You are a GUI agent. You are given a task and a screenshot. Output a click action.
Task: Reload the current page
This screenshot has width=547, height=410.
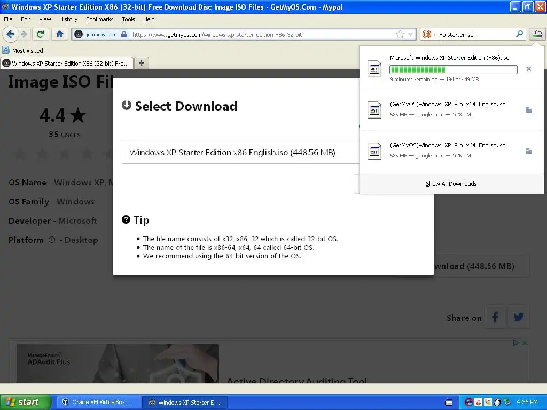pyautogui.click(x=41, y=34)
